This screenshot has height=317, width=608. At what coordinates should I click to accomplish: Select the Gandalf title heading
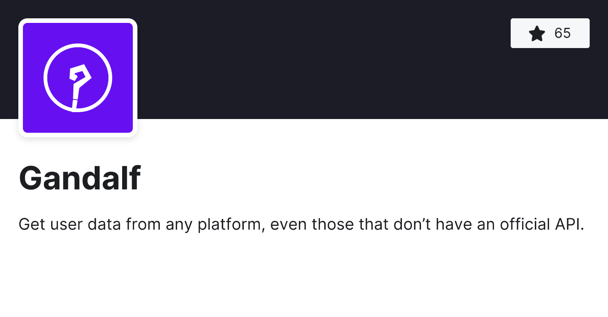[80, 178]
